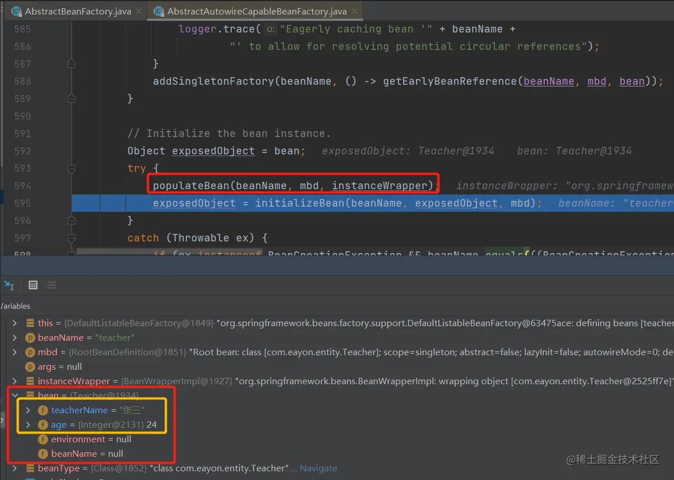Image resolution: width=674 pixels, height=480 pixels.
Task: Click the restore layout icon in debugger toolbar
Action: pyautogui.click(x=9, y=285)
